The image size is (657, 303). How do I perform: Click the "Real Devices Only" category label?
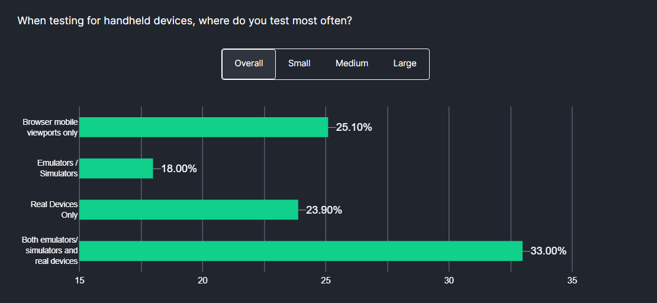point(54,210)
